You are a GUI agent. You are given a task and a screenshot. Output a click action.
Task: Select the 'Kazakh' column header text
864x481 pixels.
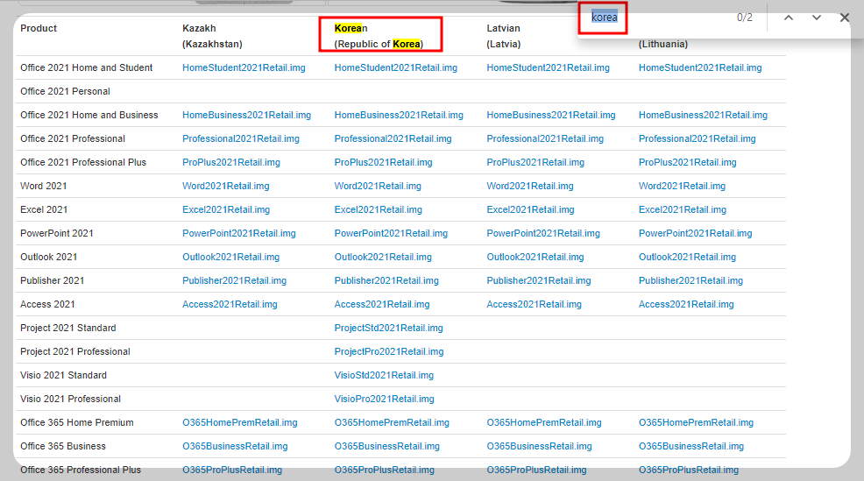[x=199, y=28]
